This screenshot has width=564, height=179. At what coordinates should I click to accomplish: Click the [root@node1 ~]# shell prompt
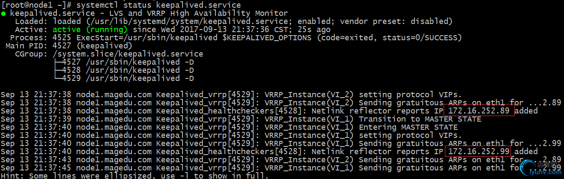click(x=36, y=5)
